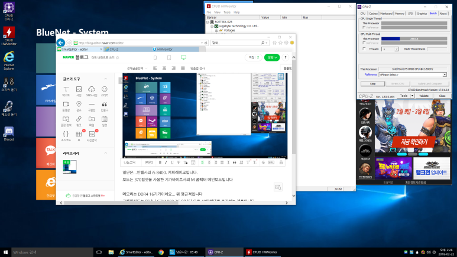
Task: Open the View menu in HWMonitor
Action: (x=218, y=12)
